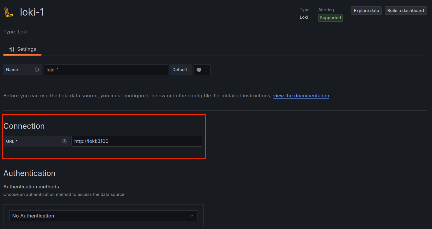
Task: Click the URL * field label
Action: pyautogui.click(x=12, y=141)
